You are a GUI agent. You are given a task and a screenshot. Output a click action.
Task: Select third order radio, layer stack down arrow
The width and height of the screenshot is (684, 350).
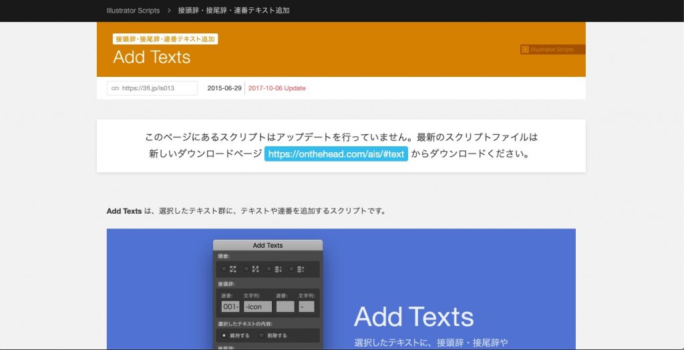click(x=269, y=269)
